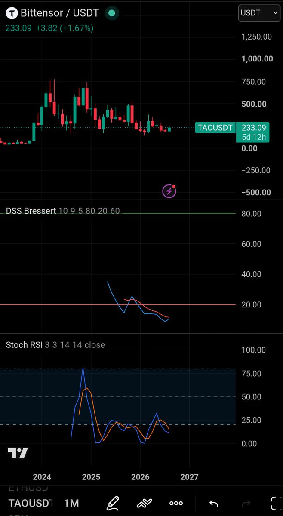283x516 pixels.
Task: Tap the 40.00 DSS scale value
Action: (252, 274)
